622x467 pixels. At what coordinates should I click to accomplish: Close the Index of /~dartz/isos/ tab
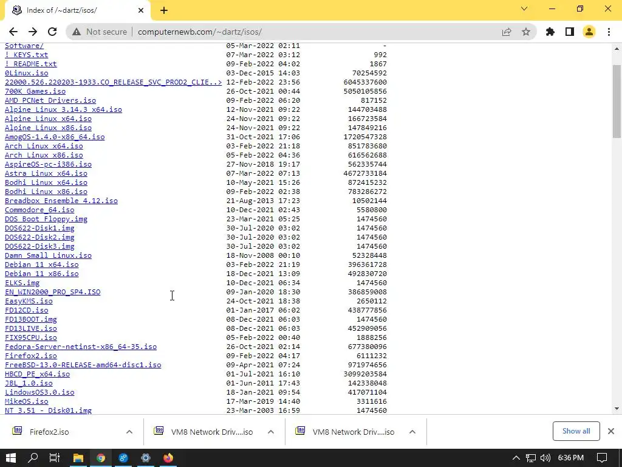[141, 10]
